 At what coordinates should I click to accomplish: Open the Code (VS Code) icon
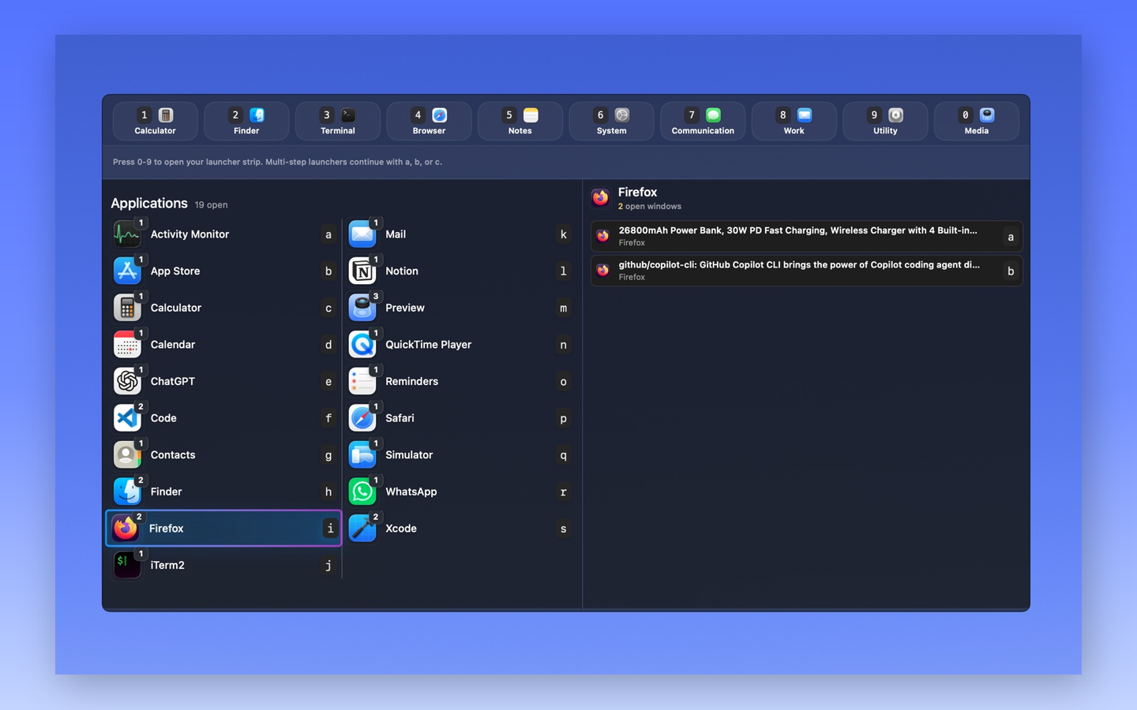(127, 418)
